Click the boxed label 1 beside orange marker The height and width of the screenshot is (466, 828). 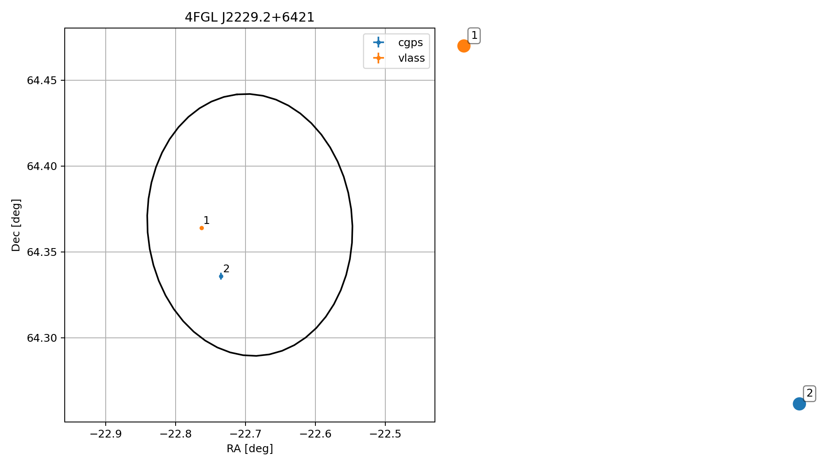click(474, 35)
